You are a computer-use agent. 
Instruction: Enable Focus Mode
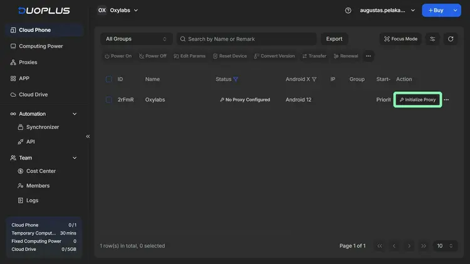pyautogui.click(x=400, y=39)
